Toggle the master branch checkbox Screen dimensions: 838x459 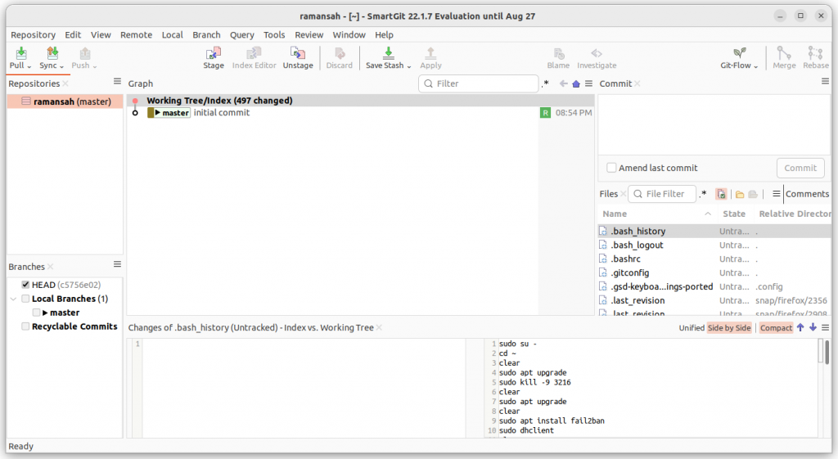36,313
